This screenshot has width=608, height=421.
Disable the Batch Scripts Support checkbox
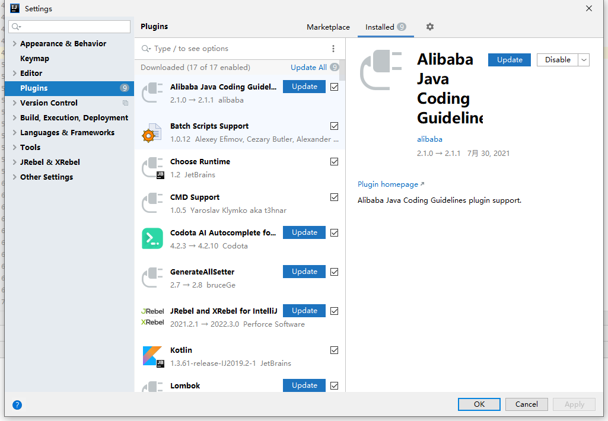click(335, 126)
